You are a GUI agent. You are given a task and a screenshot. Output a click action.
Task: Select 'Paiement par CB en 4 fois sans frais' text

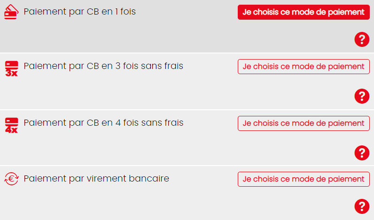tap(103, 123)
